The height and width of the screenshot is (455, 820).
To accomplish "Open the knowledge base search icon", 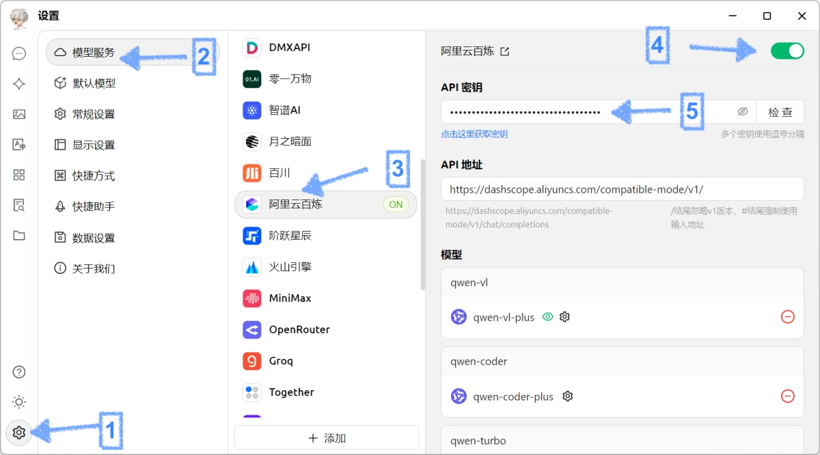I will (19, 205).
